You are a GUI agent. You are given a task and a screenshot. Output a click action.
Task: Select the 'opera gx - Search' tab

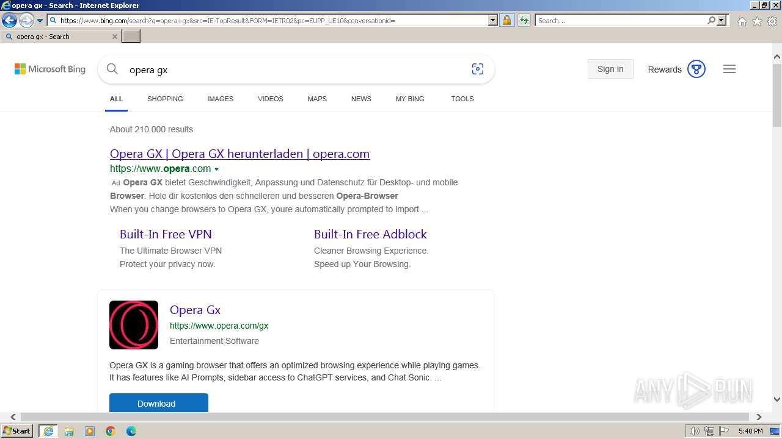[60, 37]
